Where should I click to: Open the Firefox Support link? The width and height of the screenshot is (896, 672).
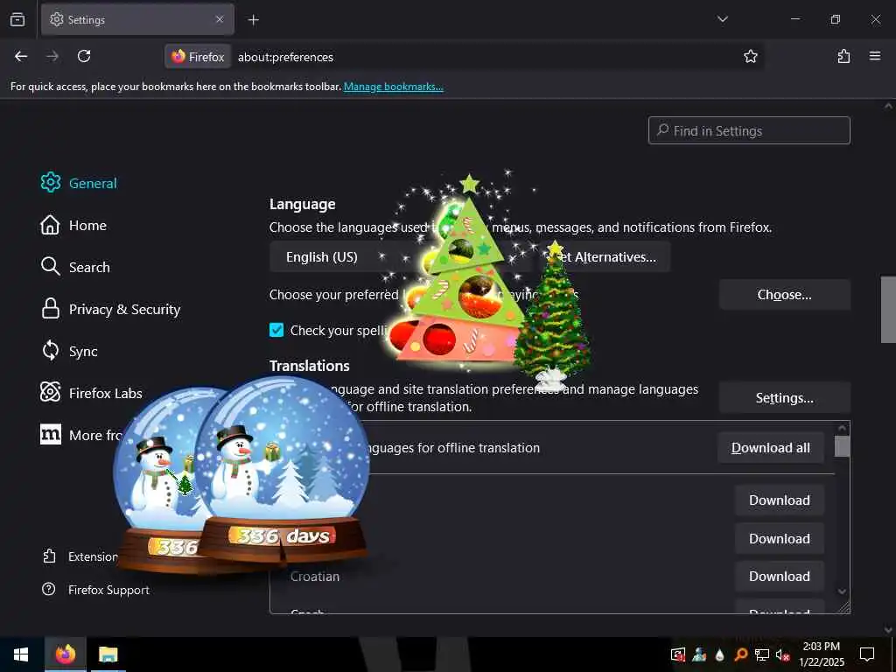coord(108,590)
